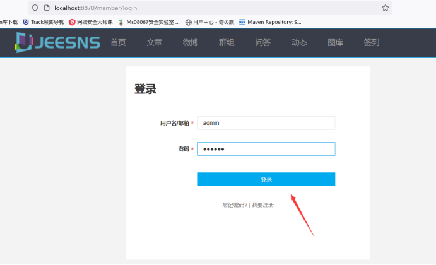This screenshot has width=436, height=265.
Task: Open the 文章 section
Action: [x=155, y=42]
